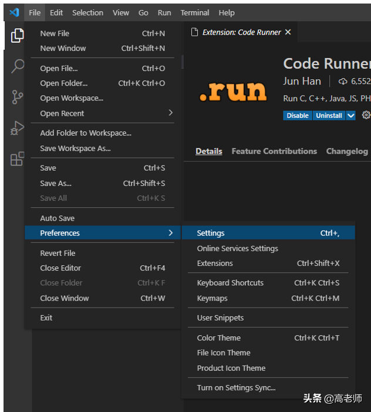Screen dimensions: 371x412
Task: Toggle Auto Save option
Action: point(103,218)
